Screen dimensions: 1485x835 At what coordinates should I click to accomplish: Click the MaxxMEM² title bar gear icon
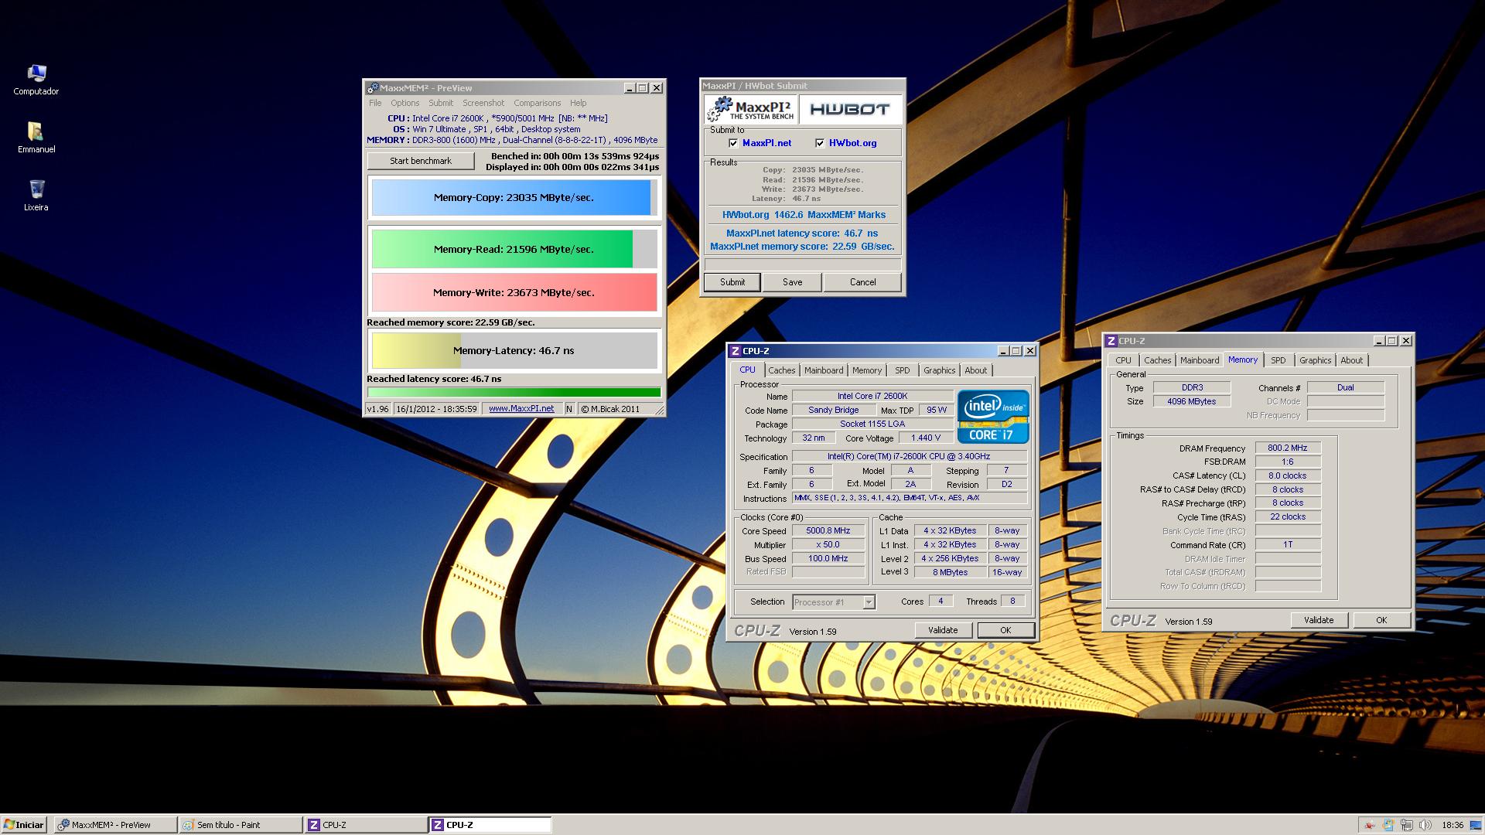[373, 88]
